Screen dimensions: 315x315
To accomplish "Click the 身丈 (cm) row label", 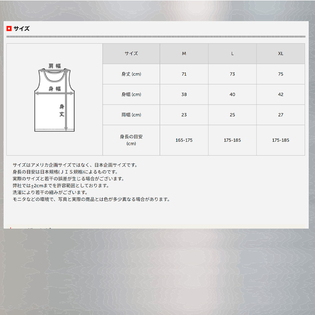I will tap(131, 74).
